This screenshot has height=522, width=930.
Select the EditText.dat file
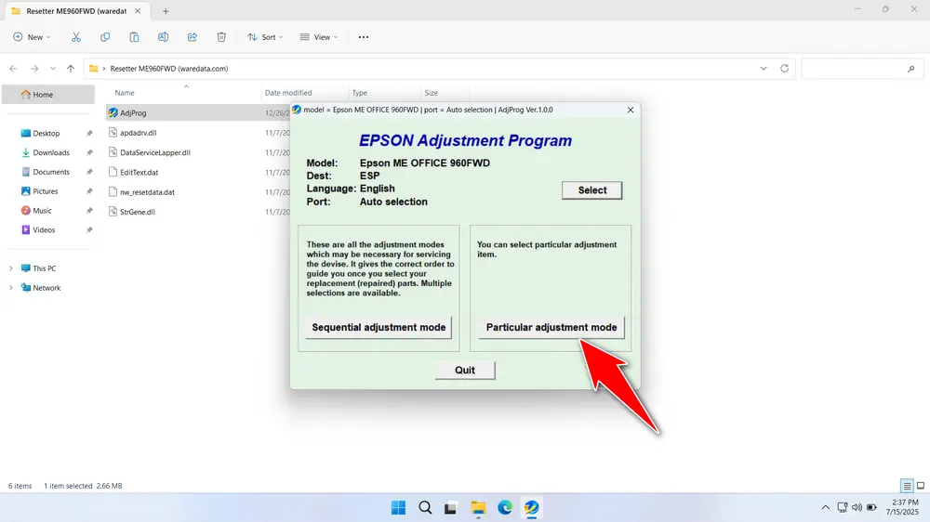[x=139, y=173]
